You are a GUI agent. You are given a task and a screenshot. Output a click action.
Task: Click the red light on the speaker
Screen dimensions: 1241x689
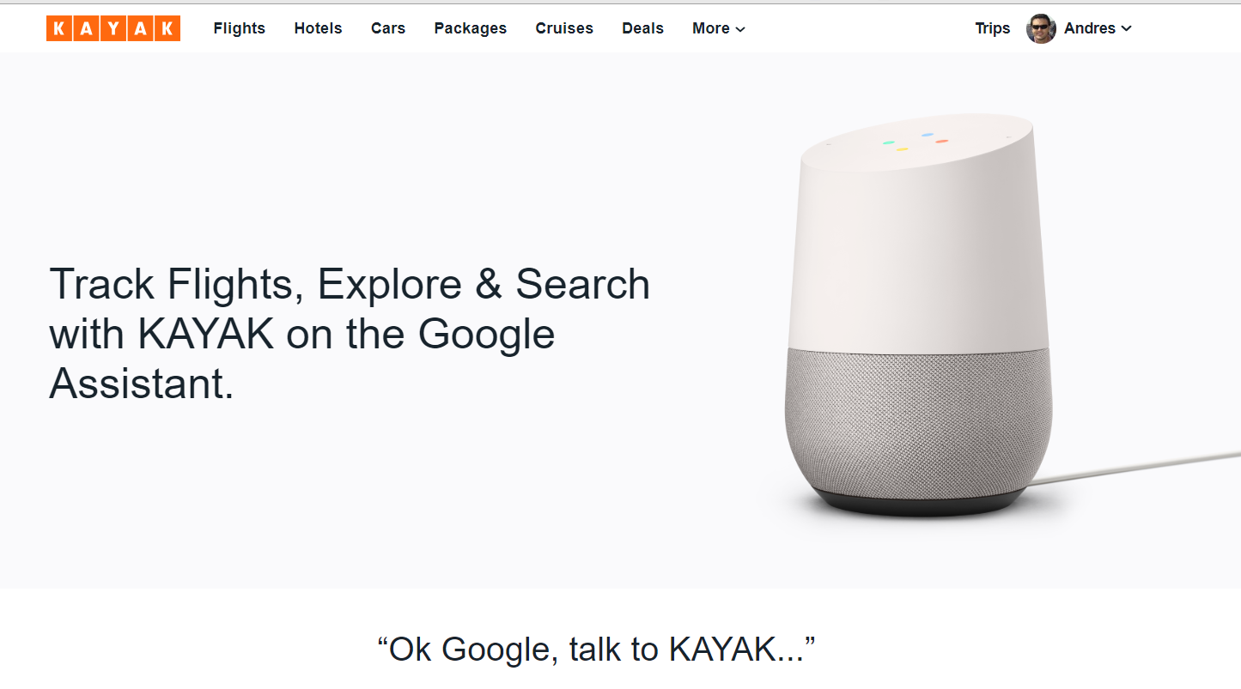(x=942, y=141)
